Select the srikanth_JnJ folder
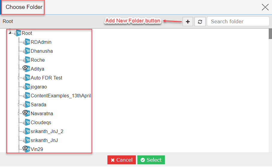Viewport: 272px width, 167px height. (44, 140)
